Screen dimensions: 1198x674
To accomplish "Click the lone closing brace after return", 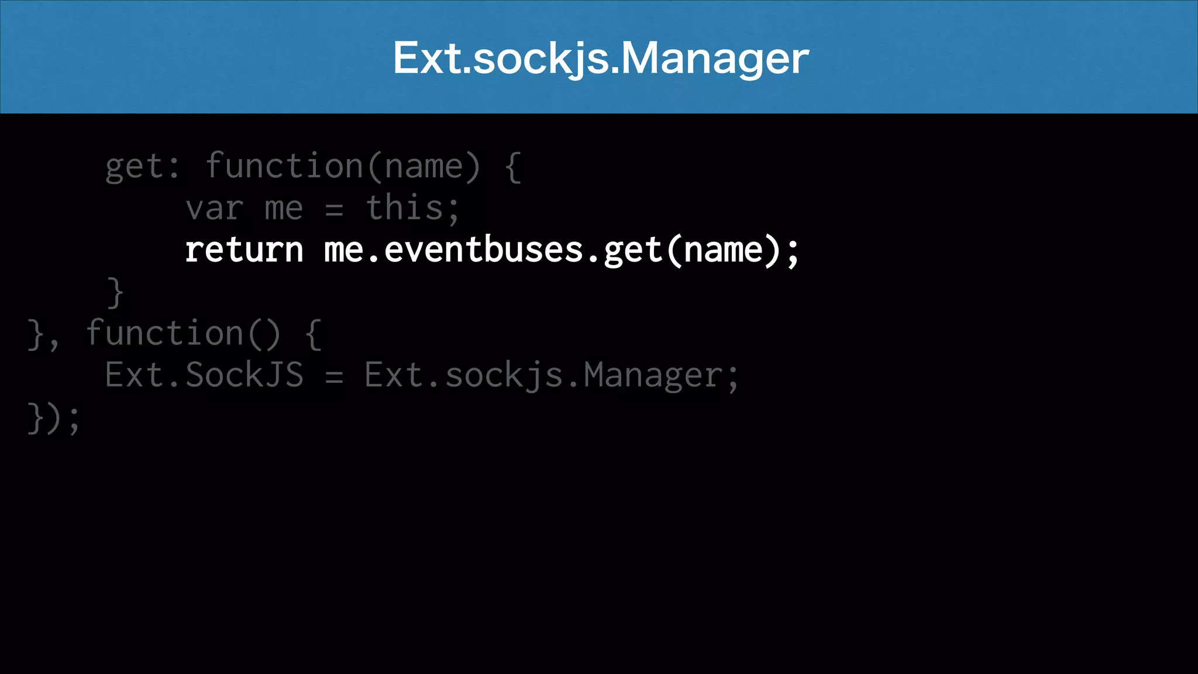I will [x=115, y=293].
